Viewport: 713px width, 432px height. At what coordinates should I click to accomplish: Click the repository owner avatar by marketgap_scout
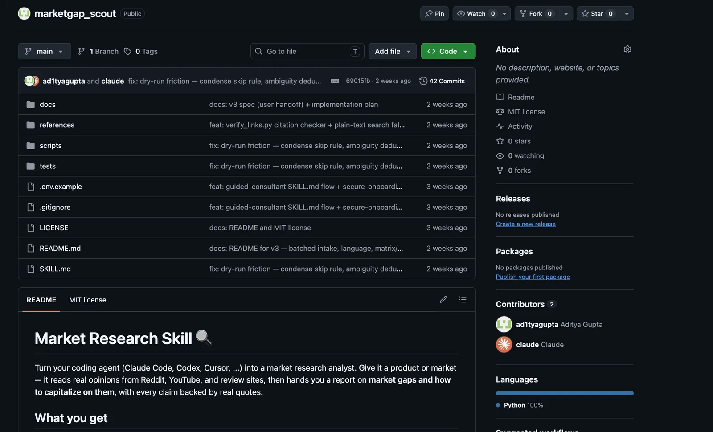[24, 14]
